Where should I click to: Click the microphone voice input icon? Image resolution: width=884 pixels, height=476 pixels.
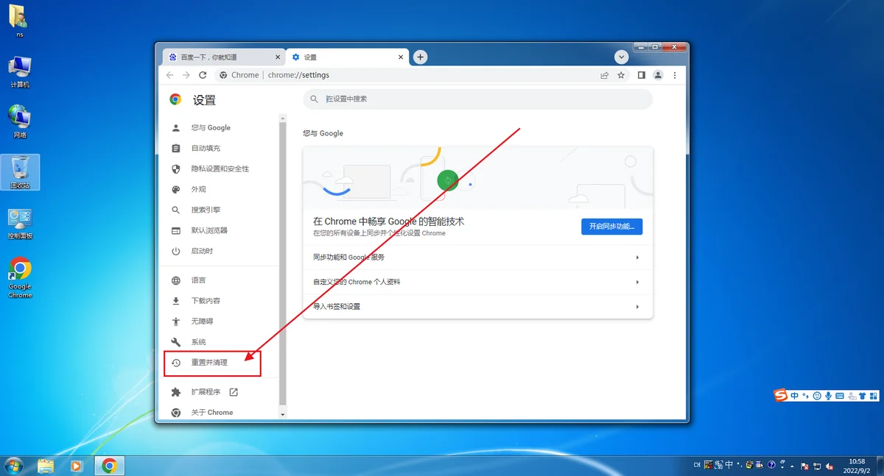(828, 396)
